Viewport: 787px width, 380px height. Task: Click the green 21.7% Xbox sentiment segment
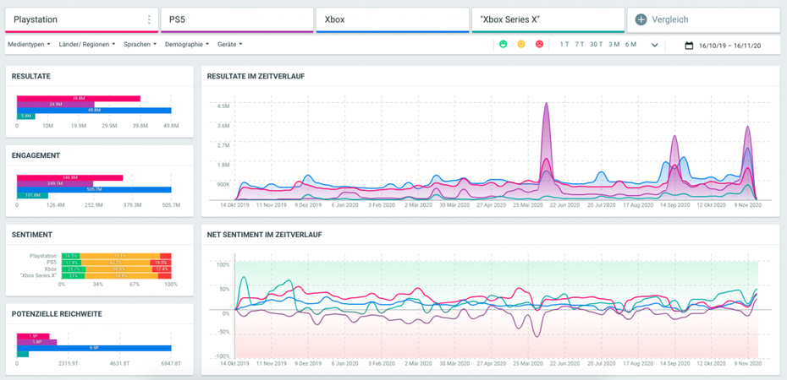point(74,269)
